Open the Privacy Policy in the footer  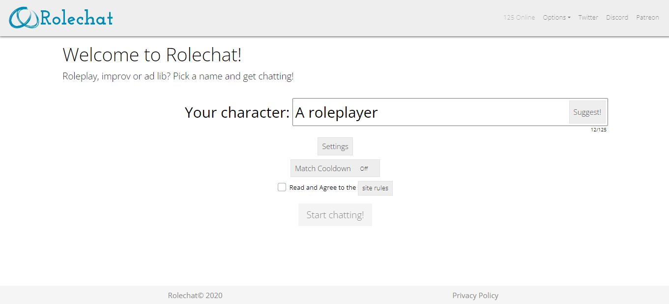(x=475, y=295)
